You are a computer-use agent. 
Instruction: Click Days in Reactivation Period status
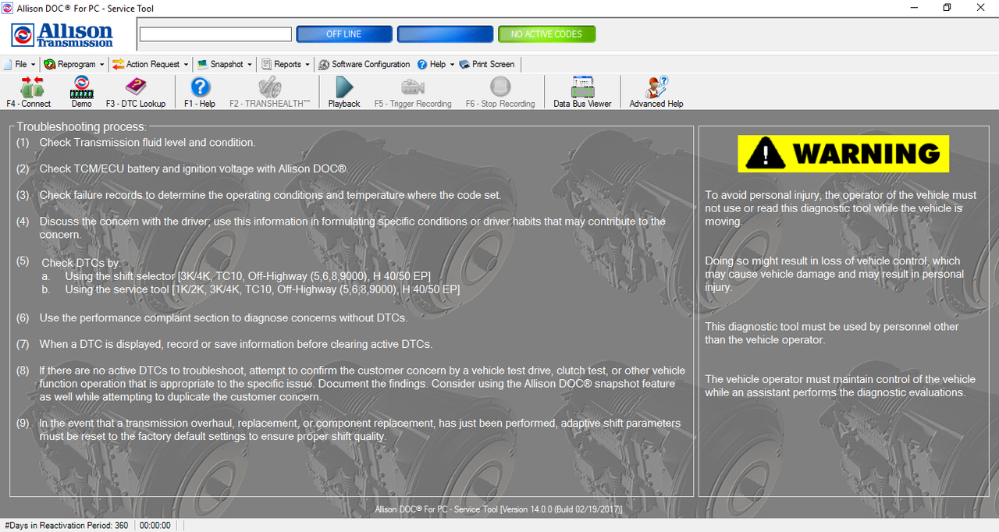(x=66, y=526)
